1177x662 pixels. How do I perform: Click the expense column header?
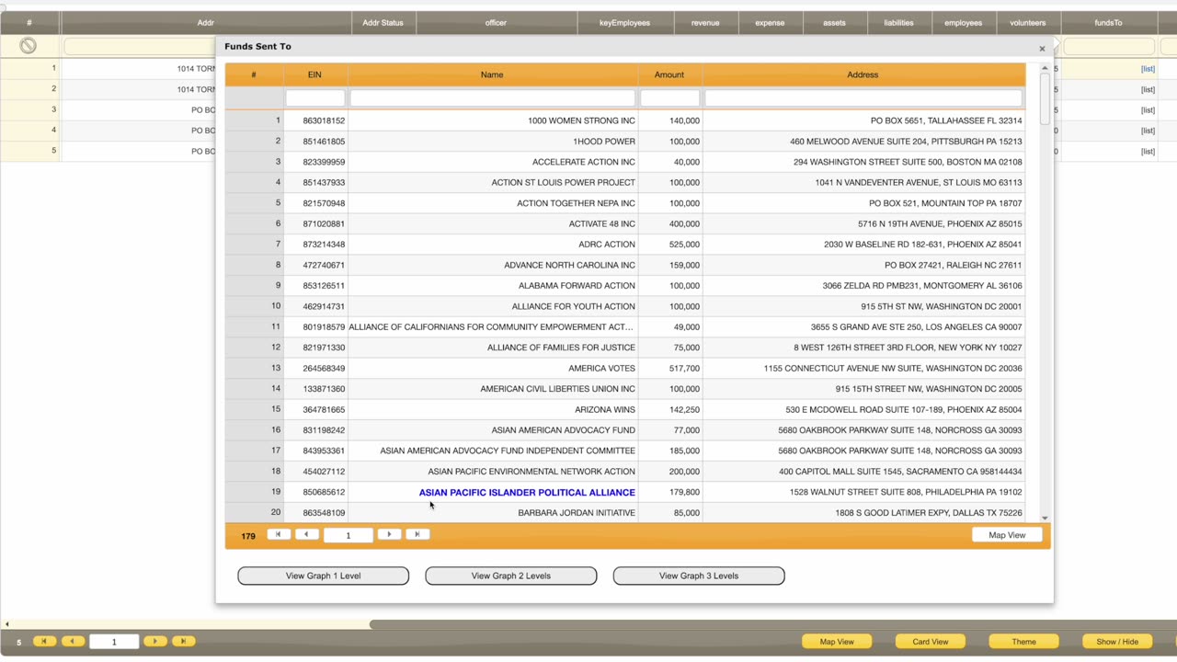(x=770, y=23)
